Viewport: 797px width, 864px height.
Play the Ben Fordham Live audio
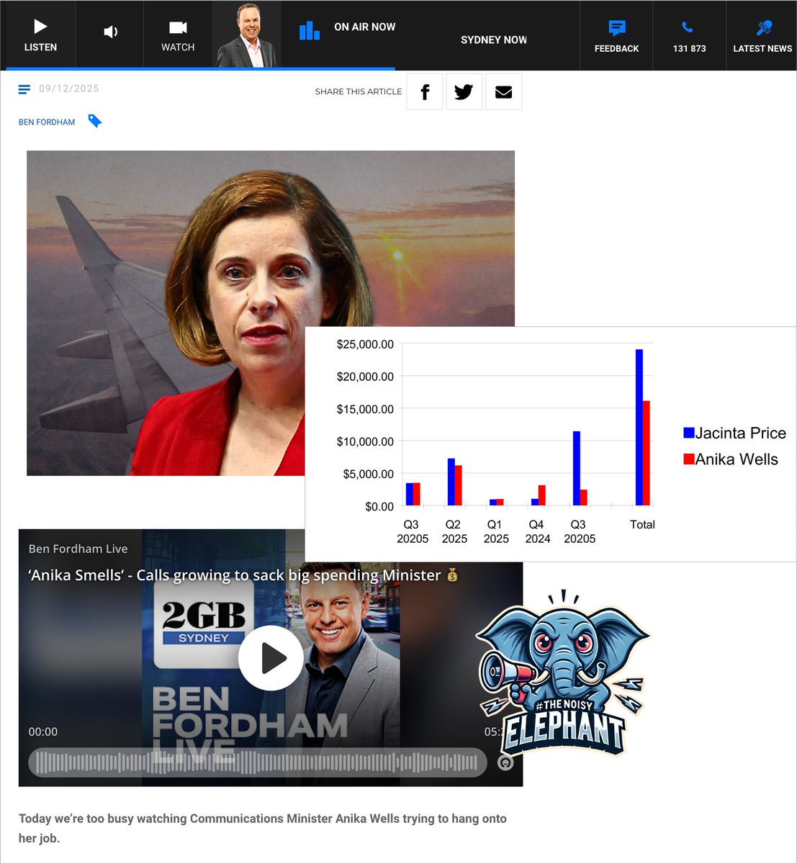tap(271, 657)
